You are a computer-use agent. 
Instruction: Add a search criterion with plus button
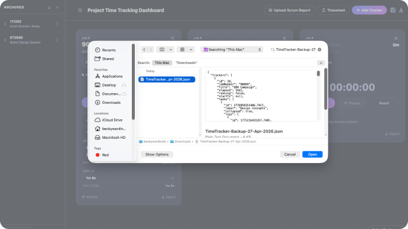(x=321, y=63)
